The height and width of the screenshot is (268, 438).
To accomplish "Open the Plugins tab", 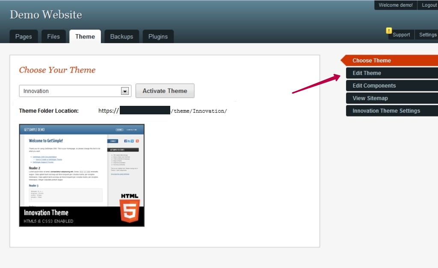I will pos(158,37).
